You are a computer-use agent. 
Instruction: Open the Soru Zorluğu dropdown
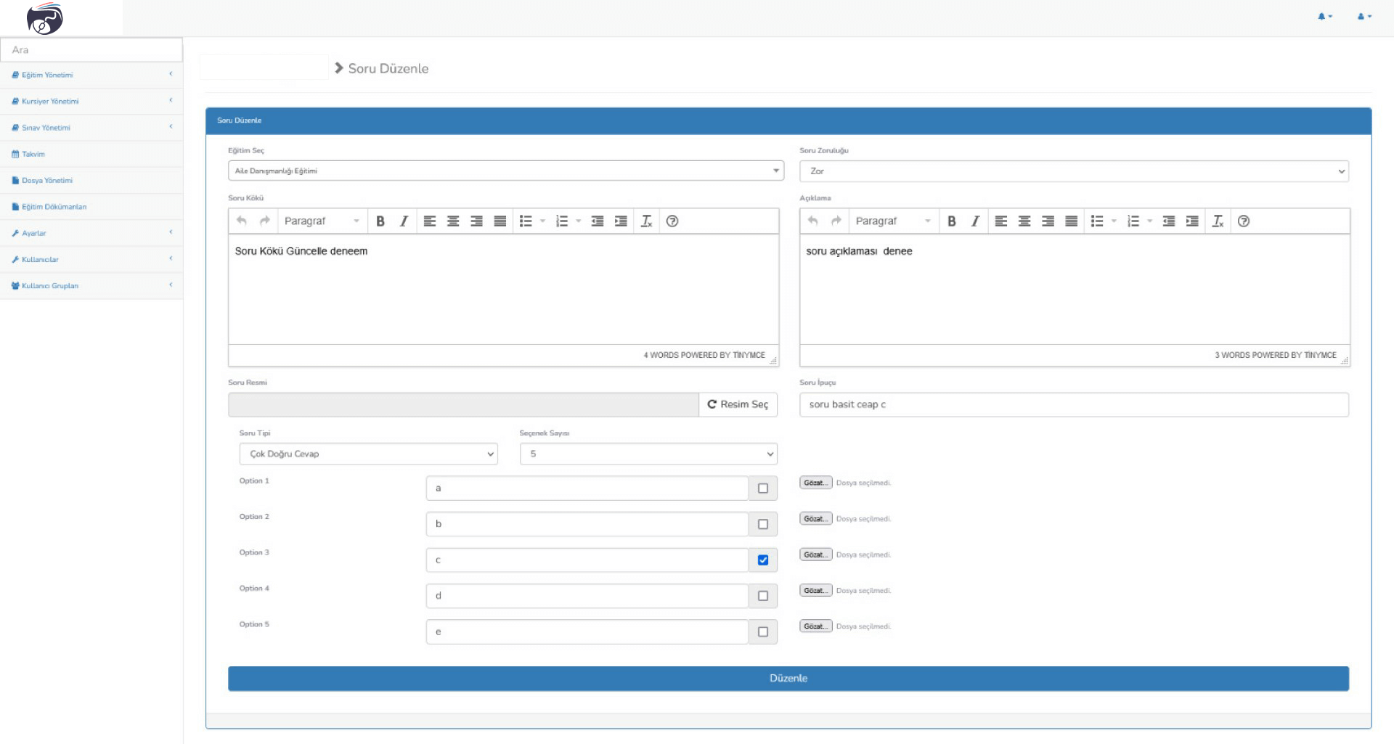point(1073,171)
